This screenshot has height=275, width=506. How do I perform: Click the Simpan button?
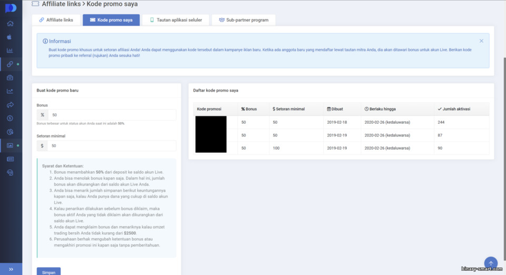tap(48, 272)
